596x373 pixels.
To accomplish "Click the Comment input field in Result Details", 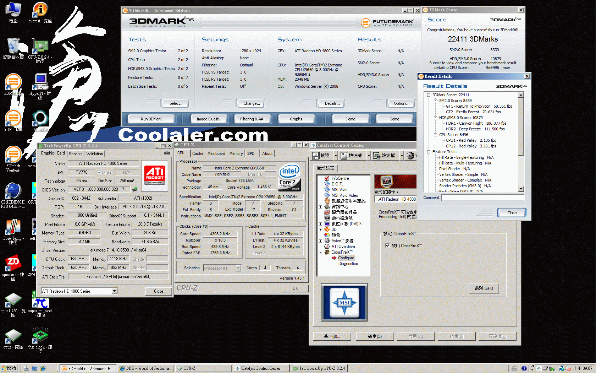I will [x=482, y=198].
